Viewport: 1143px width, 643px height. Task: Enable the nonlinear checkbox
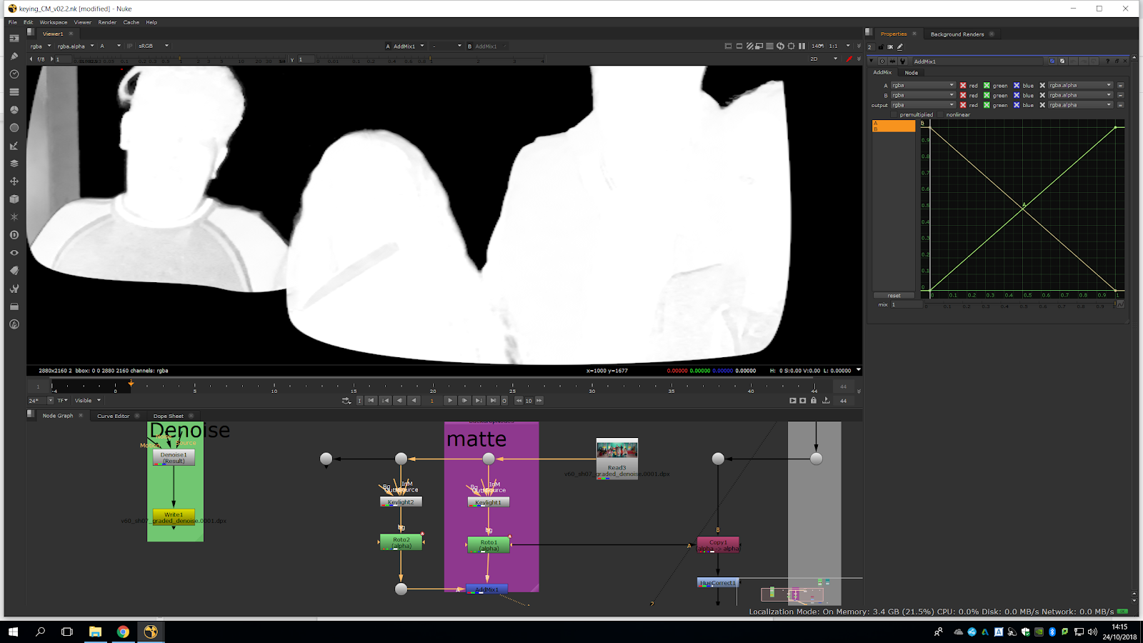[x=942, y=115]
